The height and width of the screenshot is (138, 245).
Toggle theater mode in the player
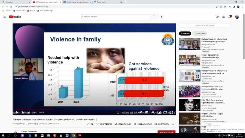(x=165, y=112)
